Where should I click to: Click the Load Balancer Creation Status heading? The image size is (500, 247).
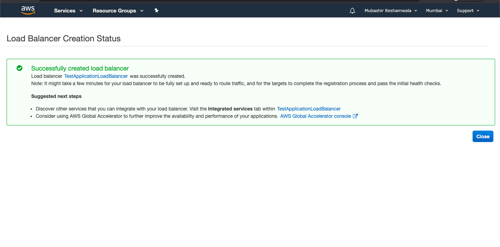click(x=64, y=39)
